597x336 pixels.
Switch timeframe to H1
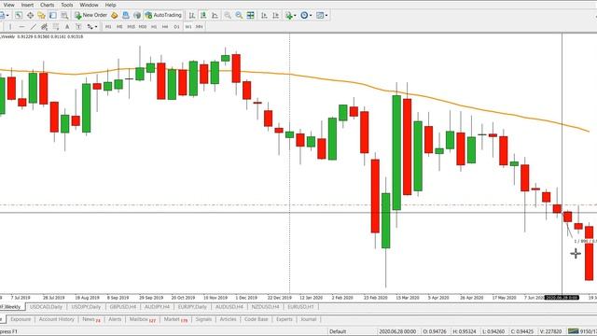coord(154,27)
